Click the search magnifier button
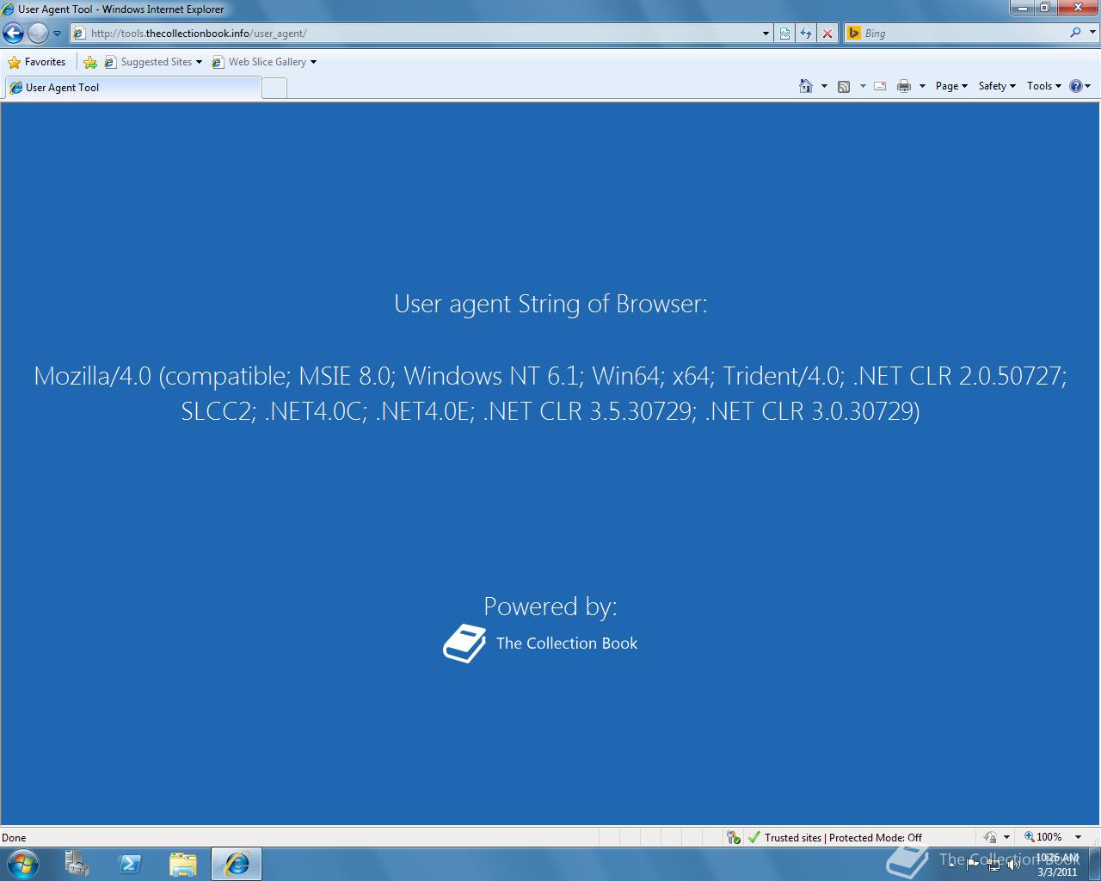Image resolution: width=1101 pixels, height=881 pixels. pyautogui.click(x=1075, y=33)
